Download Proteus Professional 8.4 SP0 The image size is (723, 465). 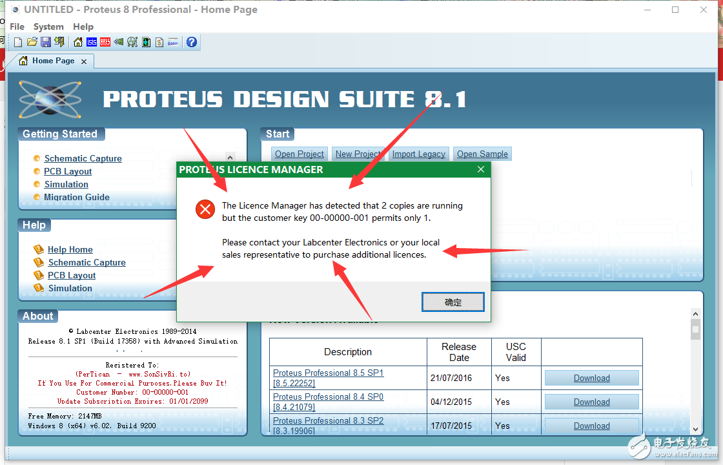591,402
